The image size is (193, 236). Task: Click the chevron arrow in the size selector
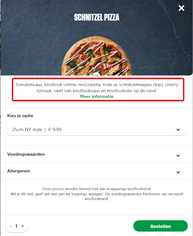point(178,130)
